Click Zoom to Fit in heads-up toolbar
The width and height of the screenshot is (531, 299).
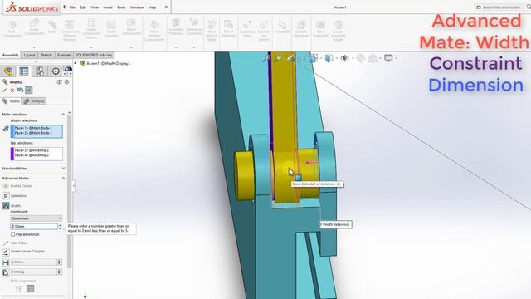(266, 58)
